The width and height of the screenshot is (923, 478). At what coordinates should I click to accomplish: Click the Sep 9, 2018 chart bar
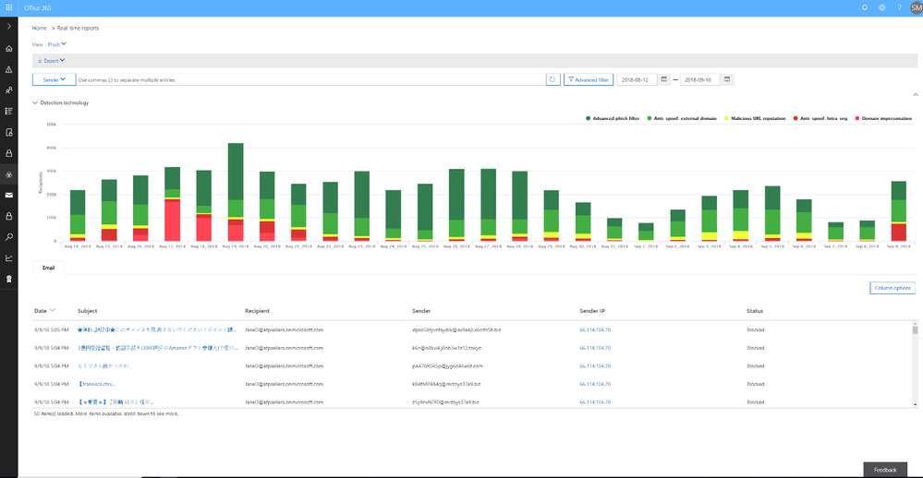point(898,211)
